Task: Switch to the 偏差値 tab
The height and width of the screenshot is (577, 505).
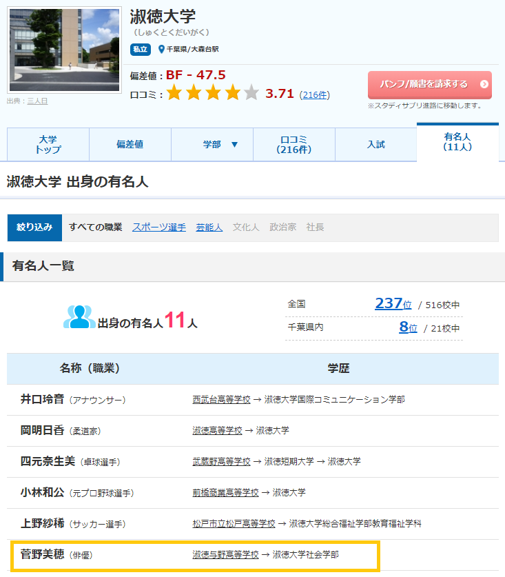Action: point(130,144)
